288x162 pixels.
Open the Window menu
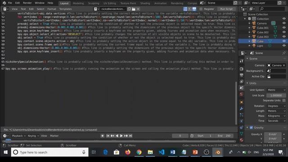click(x=40, y=3)
